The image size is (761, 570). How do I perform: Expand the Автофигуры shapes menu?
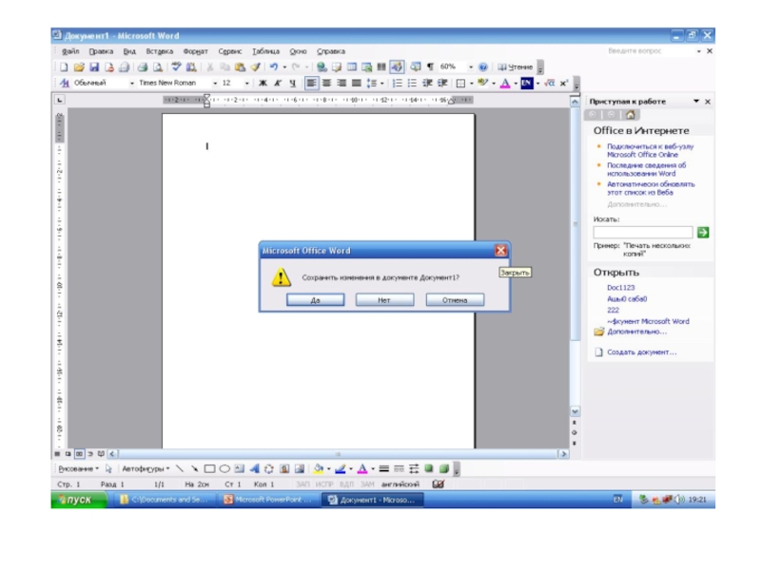[146, 468]
